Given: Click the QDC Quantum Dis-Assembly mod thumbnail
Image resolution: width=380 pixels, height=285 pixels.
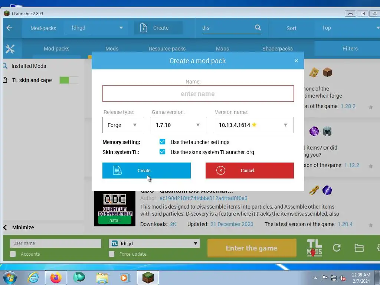Looking at the screenshot, I should 115,209.
